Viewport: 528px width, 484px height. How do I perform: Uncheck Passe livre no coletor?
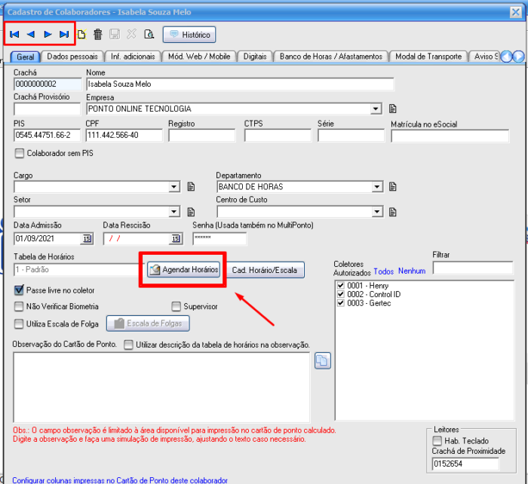point(20,290)
